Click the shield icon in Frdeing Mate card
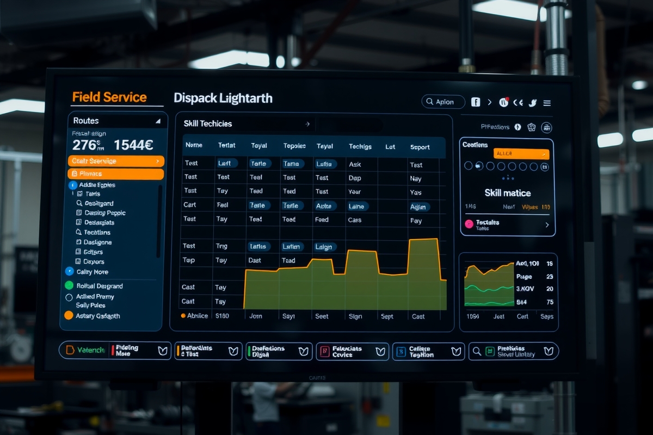Screen dimensions: 653x435 click(x=162, y=351)
